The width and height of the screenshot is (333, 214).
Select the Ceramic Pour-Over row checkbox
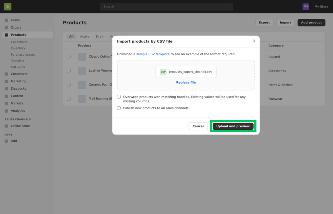tap(69, 85)
